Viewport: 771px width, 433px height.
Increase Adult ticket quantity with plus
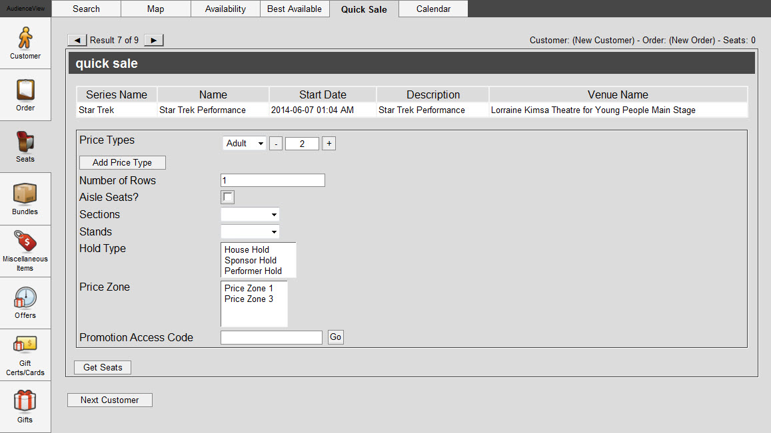coord(329,144)
